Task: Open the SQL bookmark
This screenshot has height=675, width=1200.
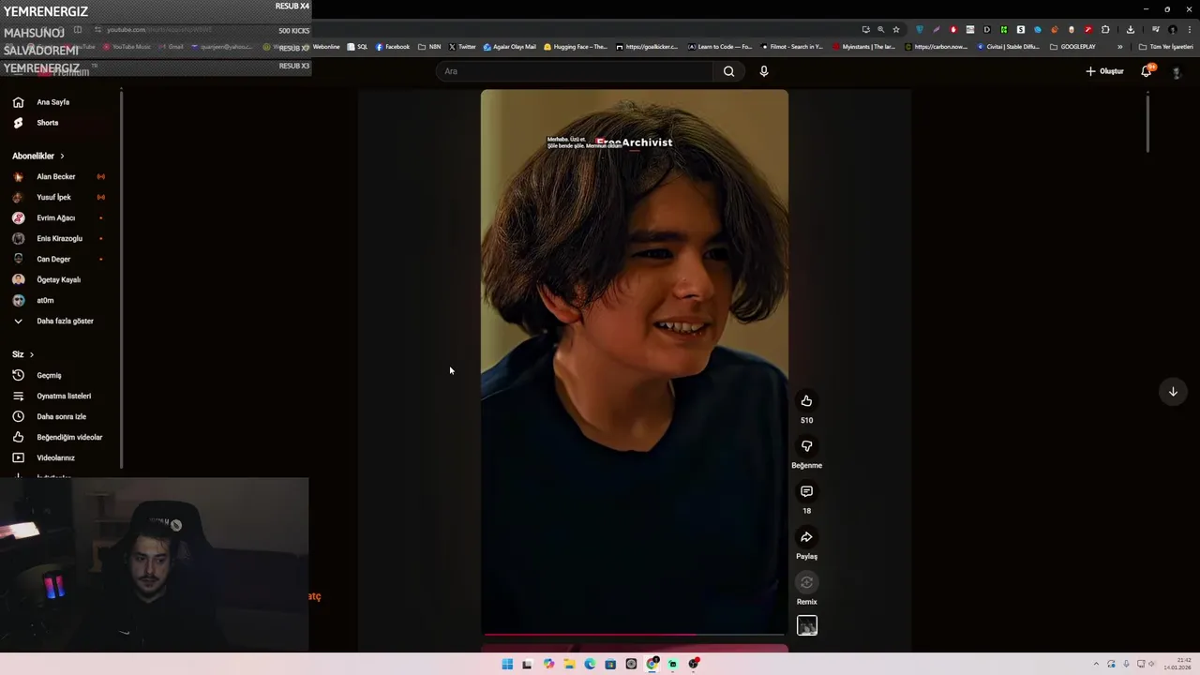Action: point(358,47)
